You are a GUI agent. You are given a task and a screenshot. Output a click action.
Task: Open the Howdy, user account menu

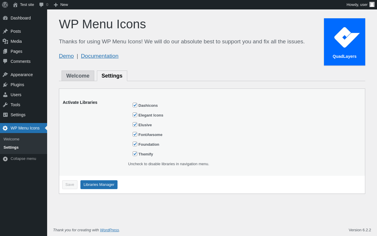361,5
